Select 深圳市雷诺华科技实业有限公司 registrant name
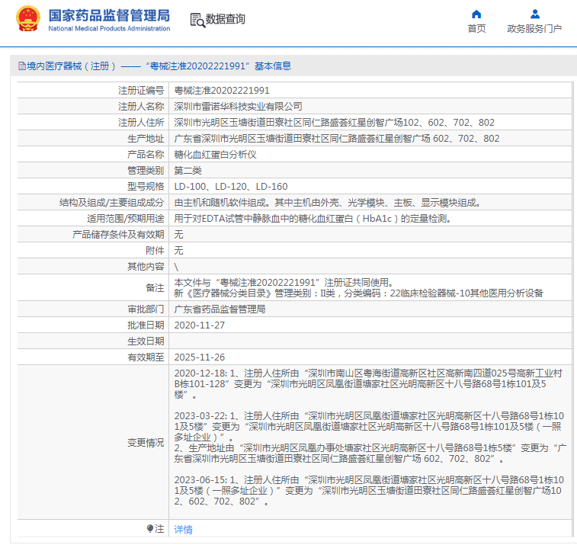Viewport: 577px width, 548px height. tap(238, 107)
